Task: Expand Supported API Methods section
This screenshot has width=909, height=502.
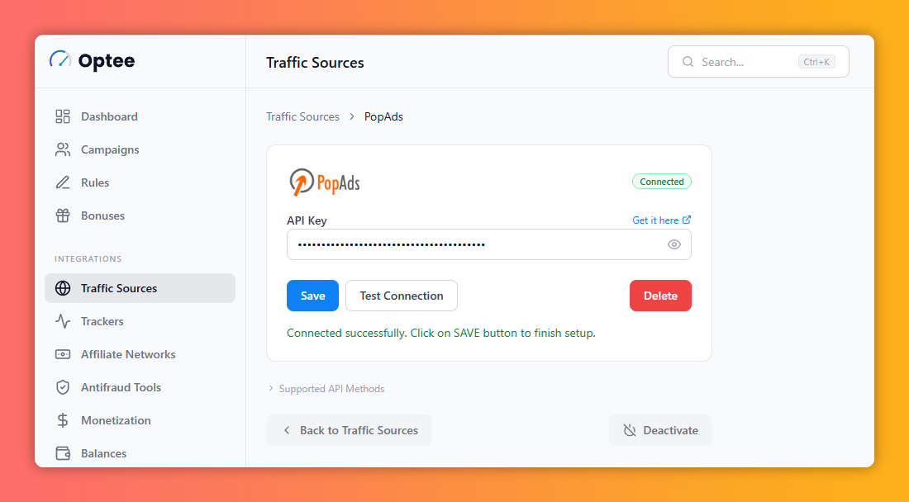Action: (x=326, y=389)
